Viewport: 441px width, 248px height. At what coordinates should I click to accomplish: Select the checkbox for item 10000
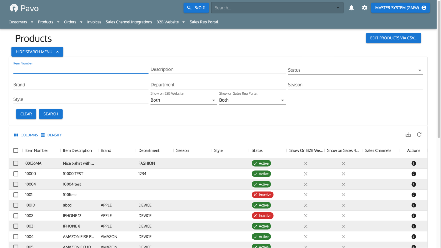pos(16,174)
